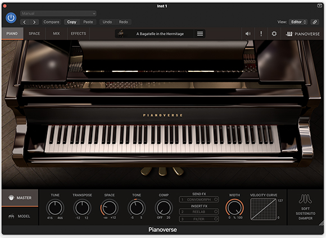Open the settings gear icon
Image resolution: width=326 pixels, height=238 pixels.
[274, 34]
